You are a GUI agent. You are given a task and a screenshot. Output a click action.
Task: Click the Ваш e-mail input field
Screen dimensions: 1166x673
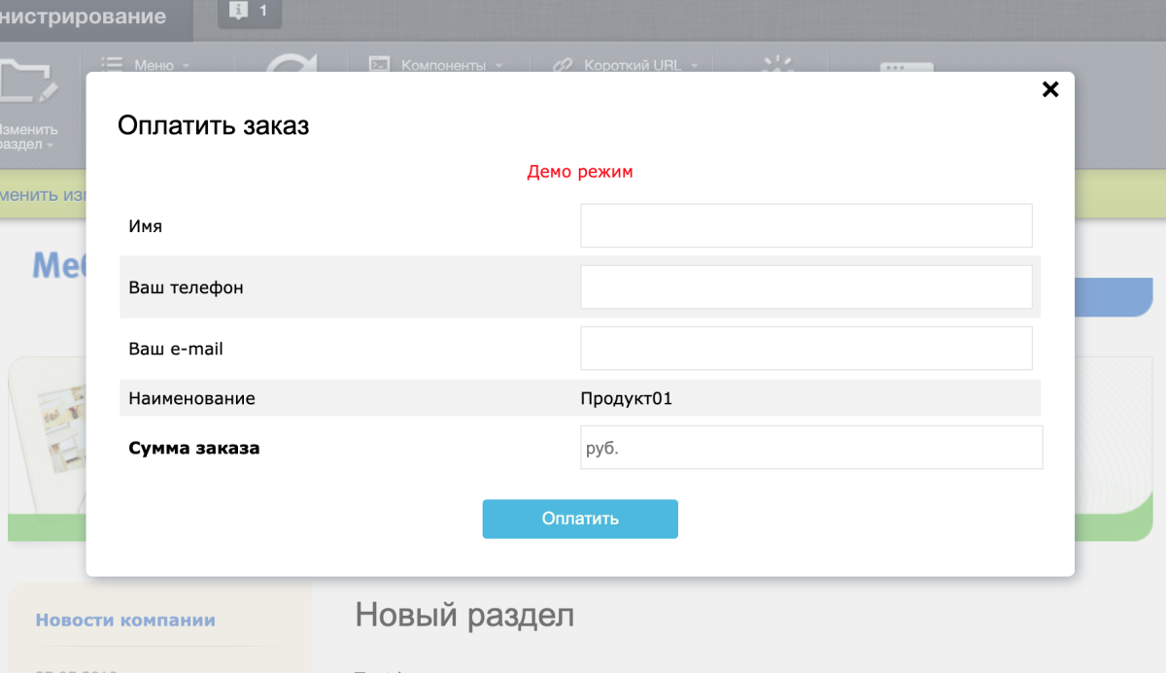click(x=806, y=348)
